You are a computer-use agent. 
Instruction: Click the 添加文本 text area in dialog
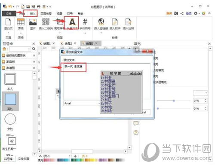click(107, 81)
